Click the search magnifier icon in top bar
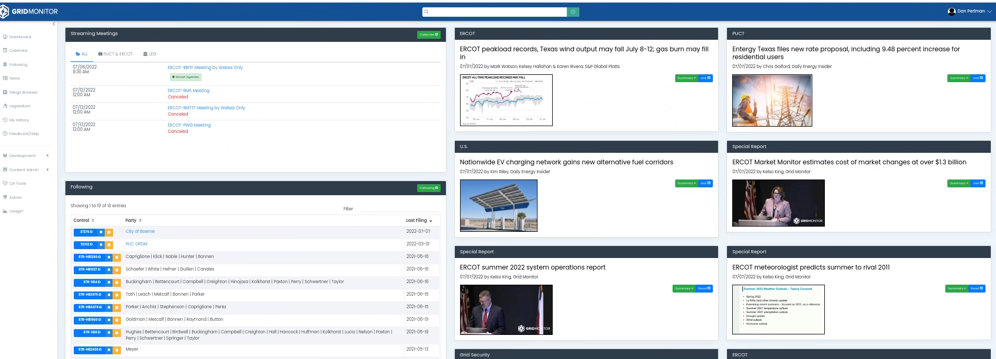This screenshot has height=359, width=996. [427, 12]
